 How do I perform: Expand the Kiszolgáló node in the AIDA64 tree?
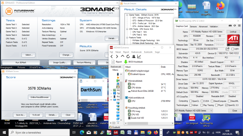[x=111, y=97]
